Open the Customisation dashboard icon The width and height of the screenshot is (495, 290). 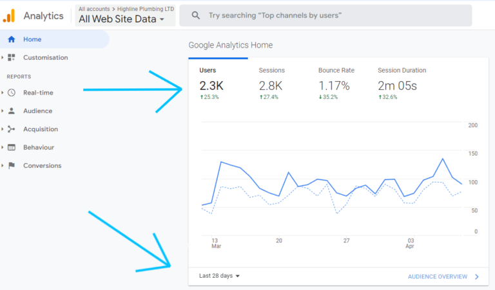[x=12, y=57]
